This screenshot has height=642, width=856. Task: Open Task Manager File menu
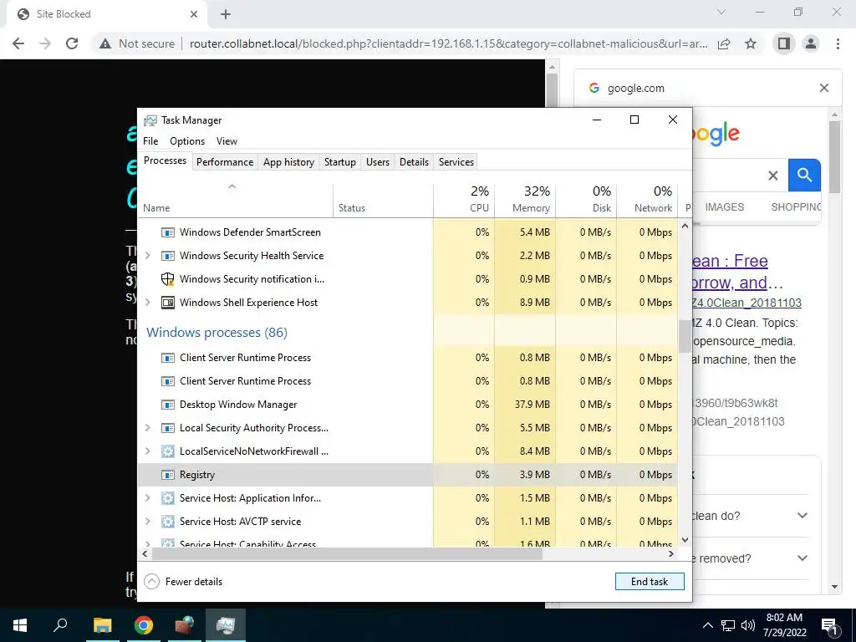coord(150,140)
